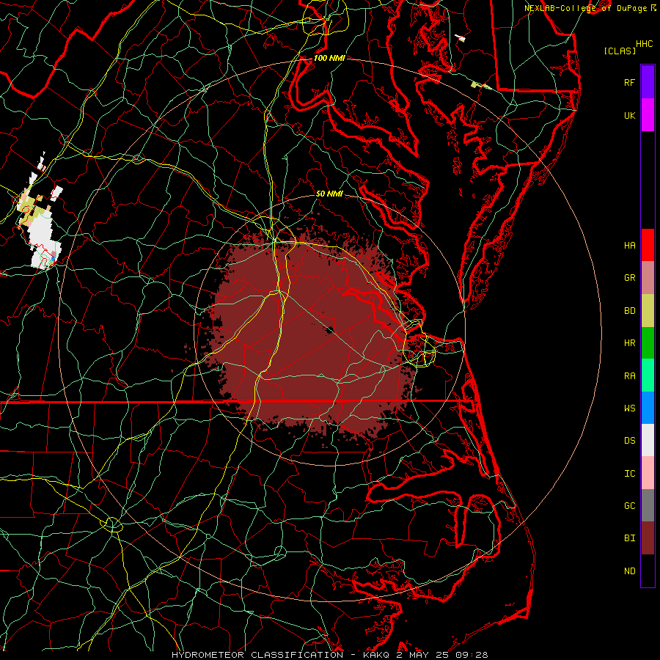
Task: Click the GC legend label
Action: tap(629, 506)
